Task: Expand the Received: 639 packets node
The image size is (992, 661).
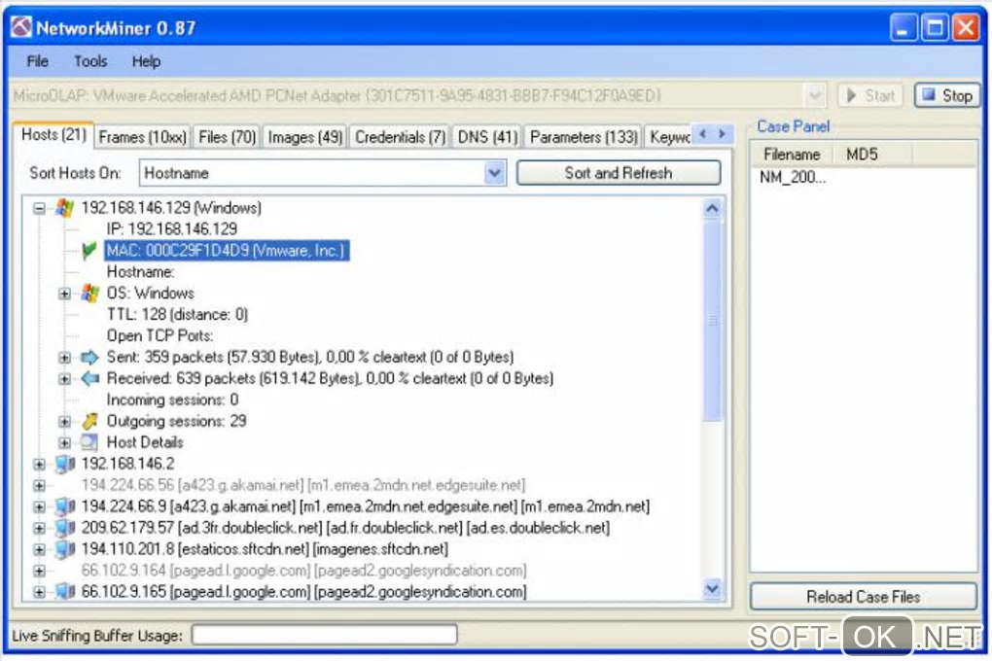Action: [64, 379]
